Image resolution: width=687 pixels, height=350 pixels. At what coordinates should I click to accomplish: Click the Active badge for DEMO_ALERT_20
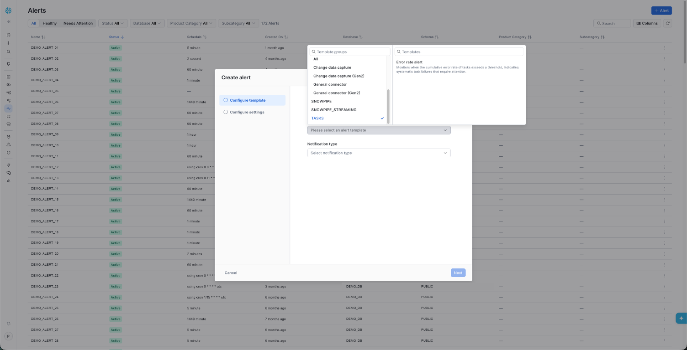point(116,254)
